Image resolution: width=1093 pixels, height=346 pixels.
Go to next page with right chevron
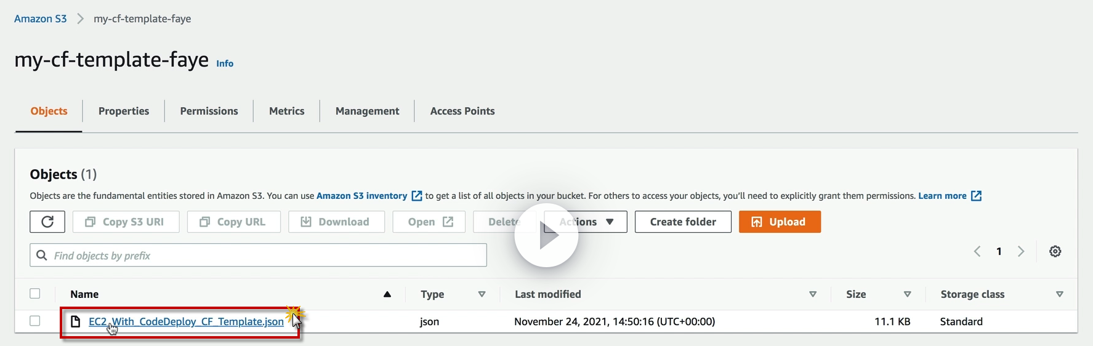pos(1021,251)
